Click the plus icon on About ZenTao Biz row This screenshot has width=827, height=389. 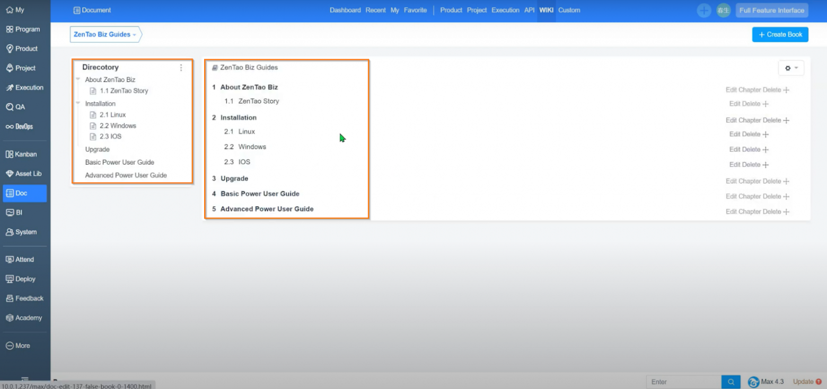[x=786, y=90]
